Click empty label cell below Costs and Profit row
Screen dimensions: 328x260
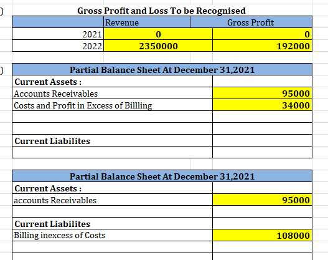pos(112,117)
